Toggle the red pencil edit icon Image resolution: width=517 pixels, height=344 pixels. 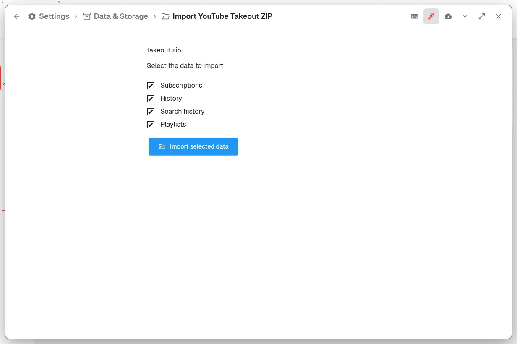click(431, 16)
